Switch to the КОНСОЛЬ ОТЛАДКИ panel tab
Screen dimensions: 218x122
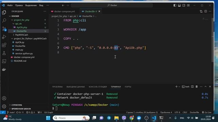pos(98,87)
